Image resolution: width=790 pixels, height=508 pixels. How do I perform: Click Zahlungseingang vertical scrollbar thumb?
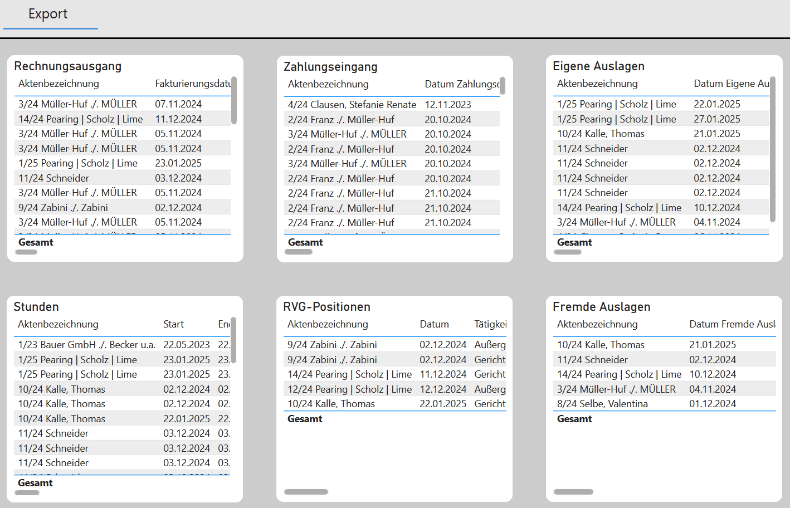pos(503,86)
